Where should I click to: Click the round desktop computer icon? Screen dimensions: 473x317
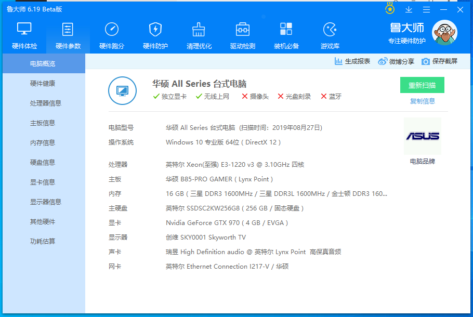122,90
